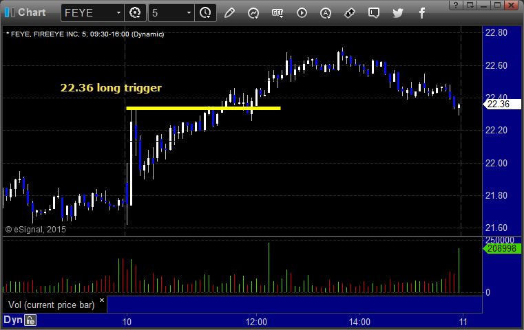
Task: Click the 21.60 price axis label
Action: pyautogui.click(x=496, y=228)
